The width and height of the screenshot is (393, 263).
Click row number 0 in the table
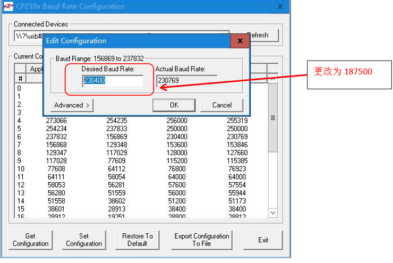click(x=19, y=89)
